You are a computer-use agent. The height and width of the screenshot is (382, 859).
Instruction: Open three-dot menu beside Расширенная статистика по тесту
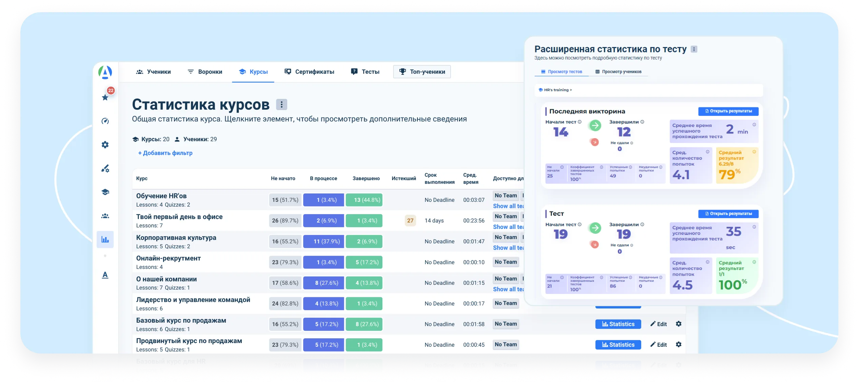pos(694,49)
